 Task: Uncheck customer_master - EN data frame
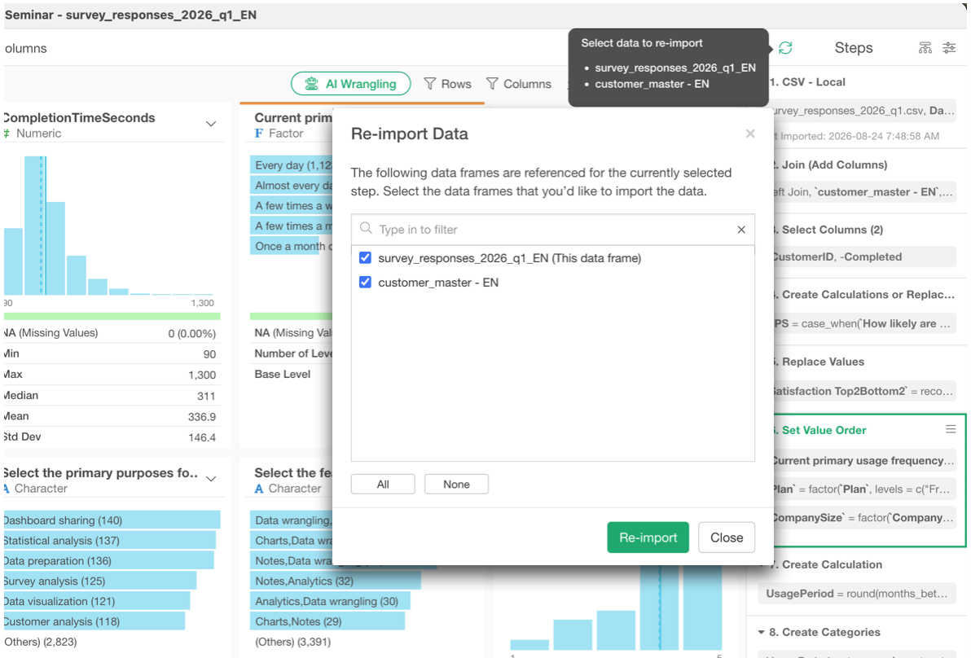pyautogui.click(x=366, y=283)
